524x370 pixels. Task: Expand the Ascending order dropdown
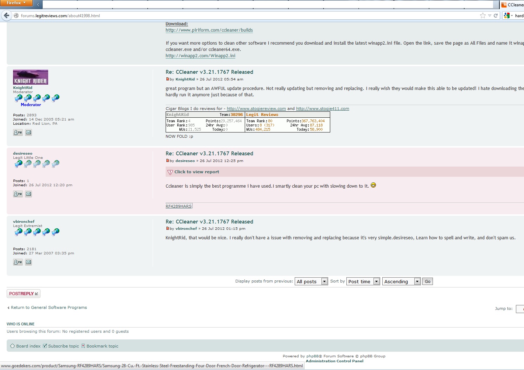click(x=401, y=281)
